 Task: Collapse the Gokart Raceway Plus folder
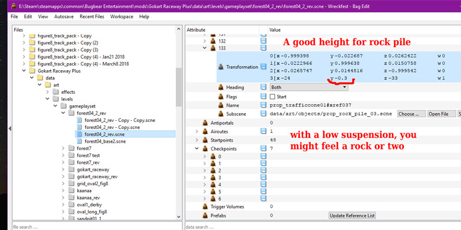(24, 71)
